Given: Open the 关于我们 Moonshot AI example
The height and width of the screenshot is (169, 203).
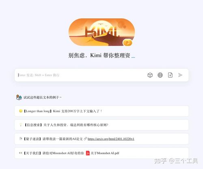Looking at the screenshot, I should [x=101, y=153].
